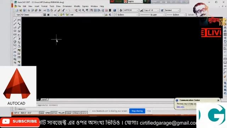Activate the Zoom Window tool
227x128 pixels.
[83, 10]
